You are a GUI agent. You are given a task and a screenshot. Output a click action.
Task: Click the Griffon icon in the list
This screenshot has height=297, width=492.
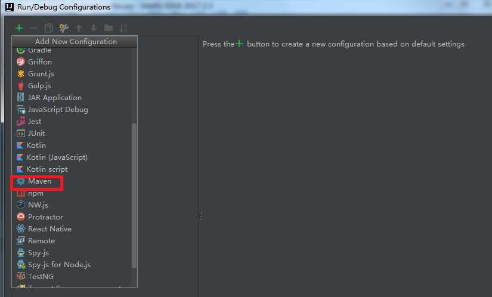(21, 62)
